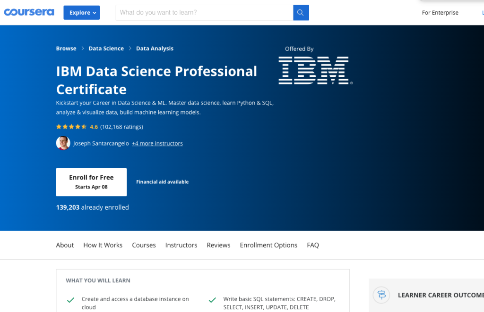Click the Learner Career Outcomes signpost icon
484x312 pixels.
coord(381,295)
